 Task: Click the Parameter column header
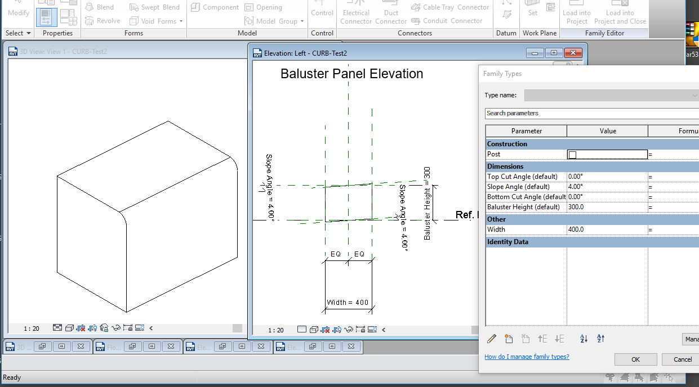[526, 131]
